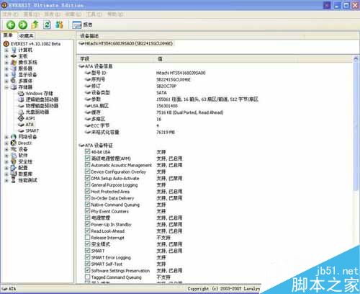Select the 软件 software icon in tree
Image resolution: width=360 pixels, height=294 pixels.
coord(14,156)
